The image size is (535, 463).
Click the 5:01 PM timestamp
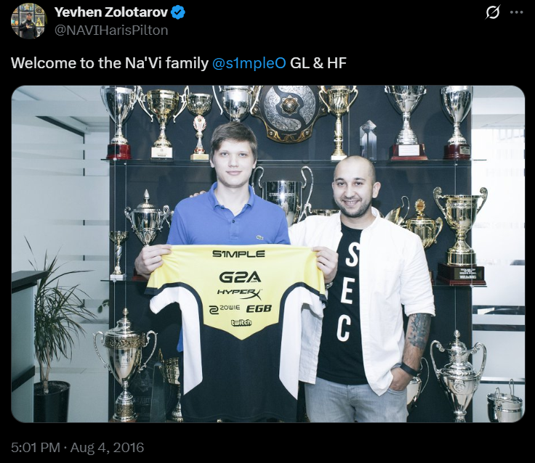tap(36, 447)
